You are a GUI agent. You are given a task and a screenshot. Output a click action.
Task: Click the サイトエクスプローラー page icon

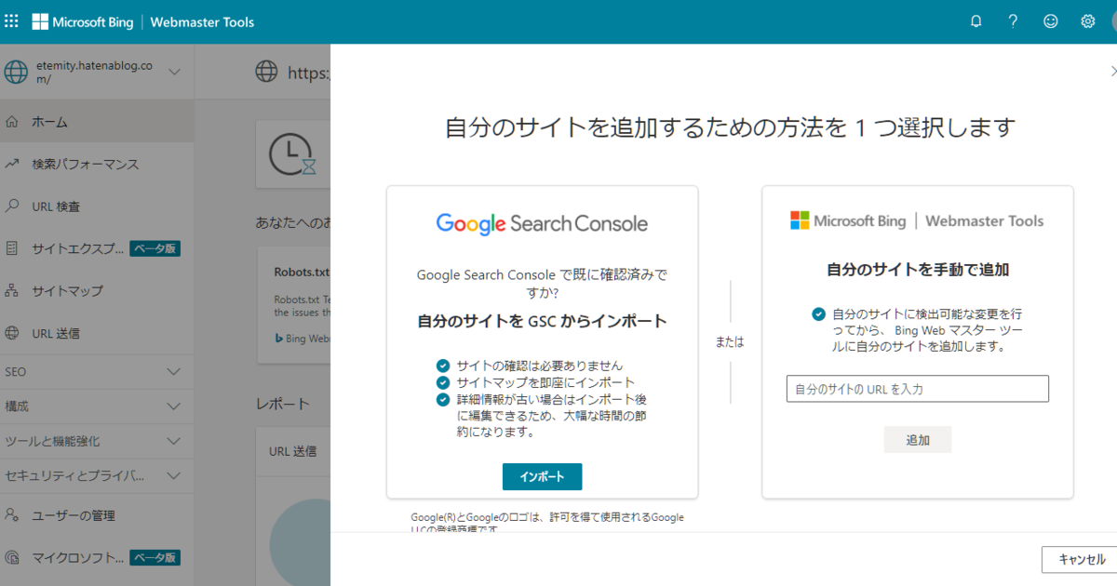pos(12,248)
